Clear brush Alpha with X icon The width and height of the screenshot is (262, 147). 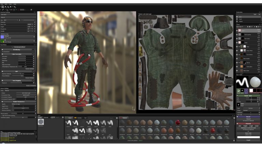pos(259,104)
